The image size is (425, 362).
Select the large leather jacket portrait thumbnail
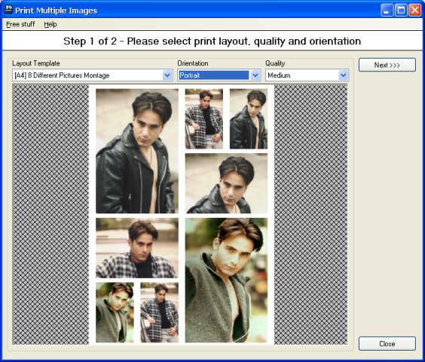(137, 151)
